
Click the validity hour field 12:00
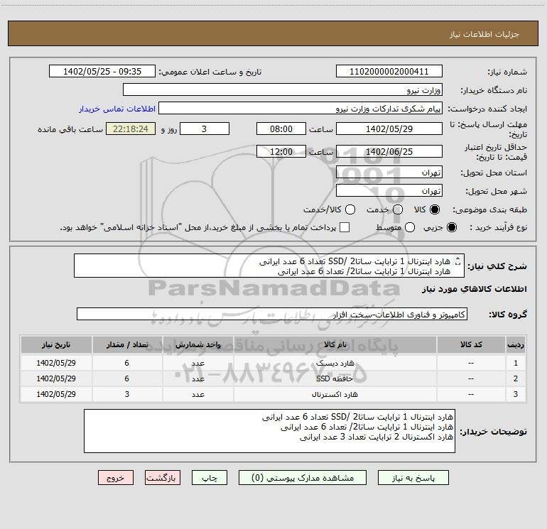pyautogui.click(x=281, y=151)
